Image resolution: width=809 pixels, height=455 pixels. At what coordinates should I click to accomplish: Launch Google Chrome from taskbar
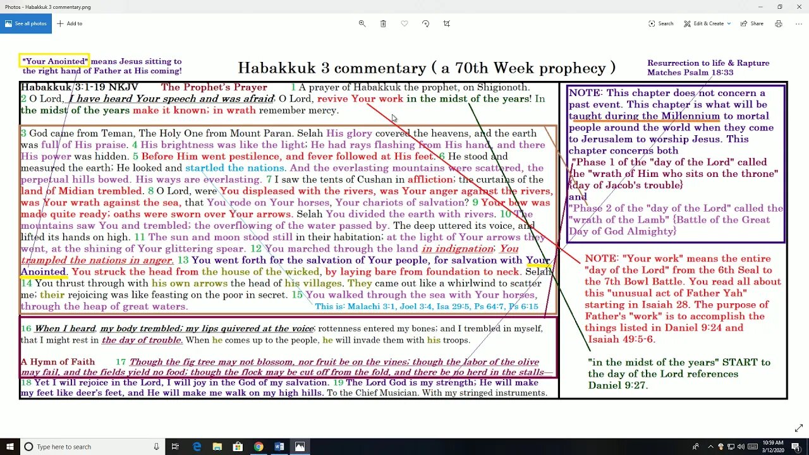click(x=259, y=447)
